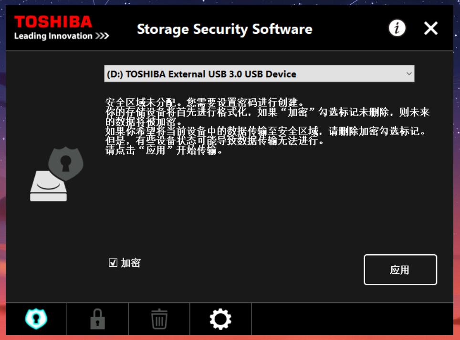
Task: Click the red TOSHIBA logo
Action: point(53,22)
